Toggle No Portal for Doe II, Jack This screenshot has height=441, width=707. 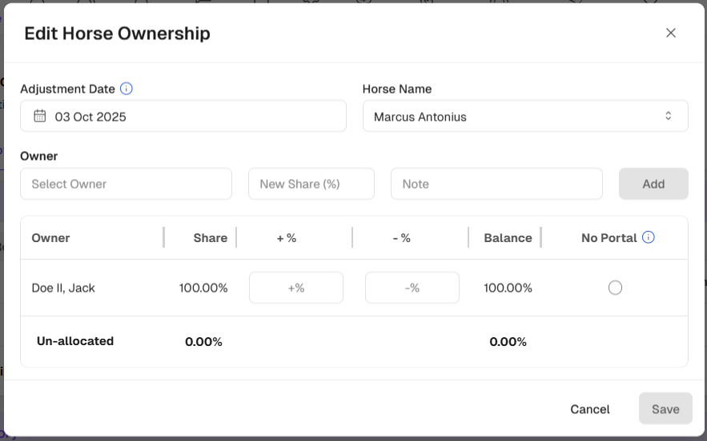pyautogui.click(x=615, y=288)
